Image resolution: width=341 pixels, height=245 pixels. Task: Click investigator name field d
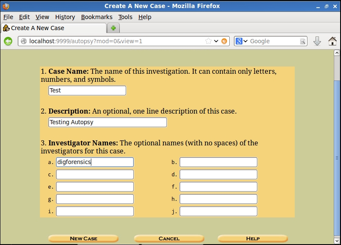click(218, 175)
